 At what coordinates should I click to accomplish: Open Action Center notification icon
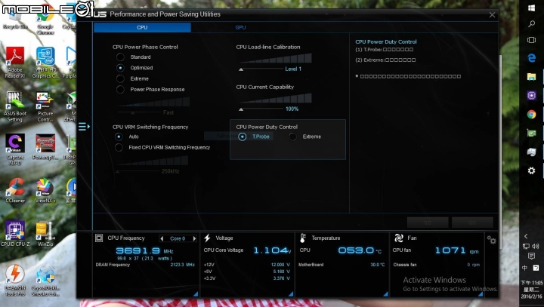coord(531,256)
